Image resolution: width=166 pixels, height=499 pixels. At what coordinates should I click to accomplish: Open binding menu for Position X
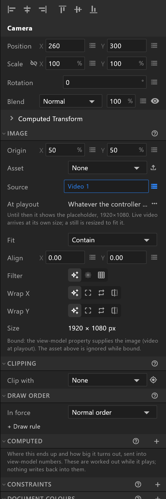[x=92, y=45]
